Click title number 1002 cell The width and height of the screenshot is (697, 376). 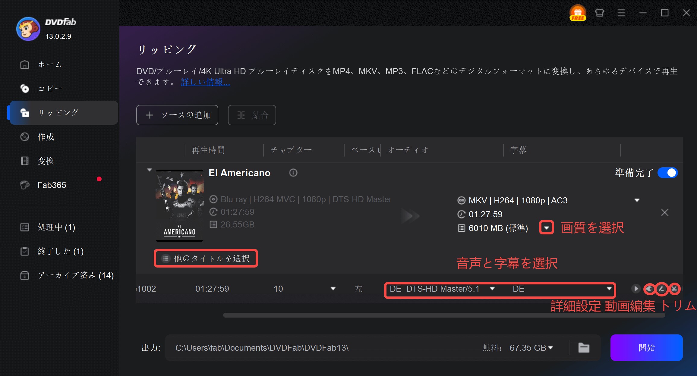(146, 289)
